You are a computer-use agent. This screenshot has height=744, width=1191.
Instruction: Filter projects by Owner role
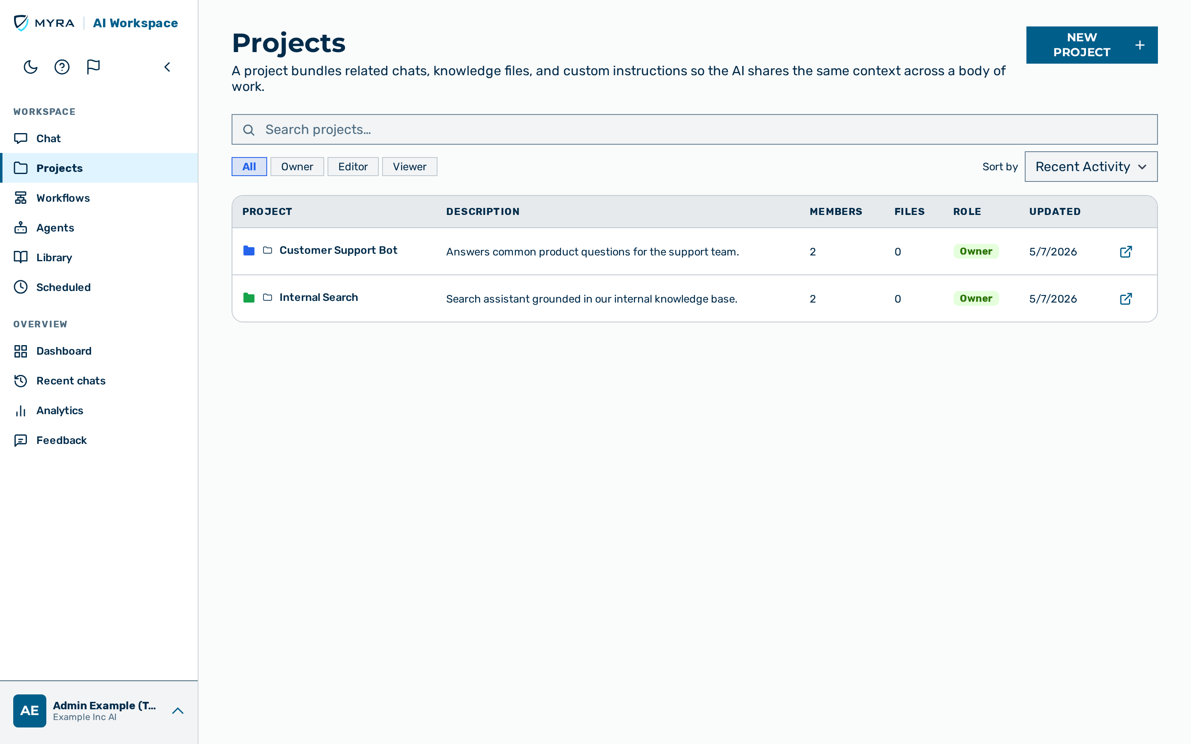[x=297, y=167]
